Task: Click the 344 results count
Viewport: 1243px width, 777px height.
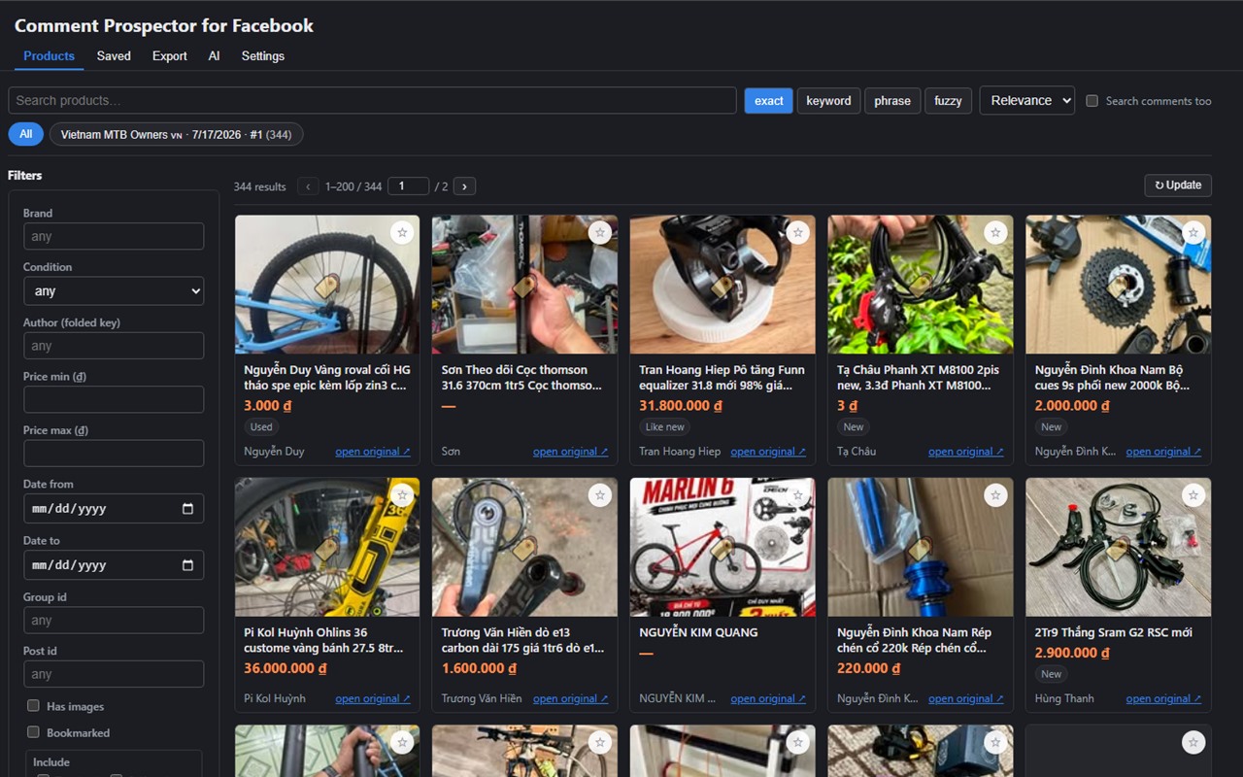Action: click(259, 186)
